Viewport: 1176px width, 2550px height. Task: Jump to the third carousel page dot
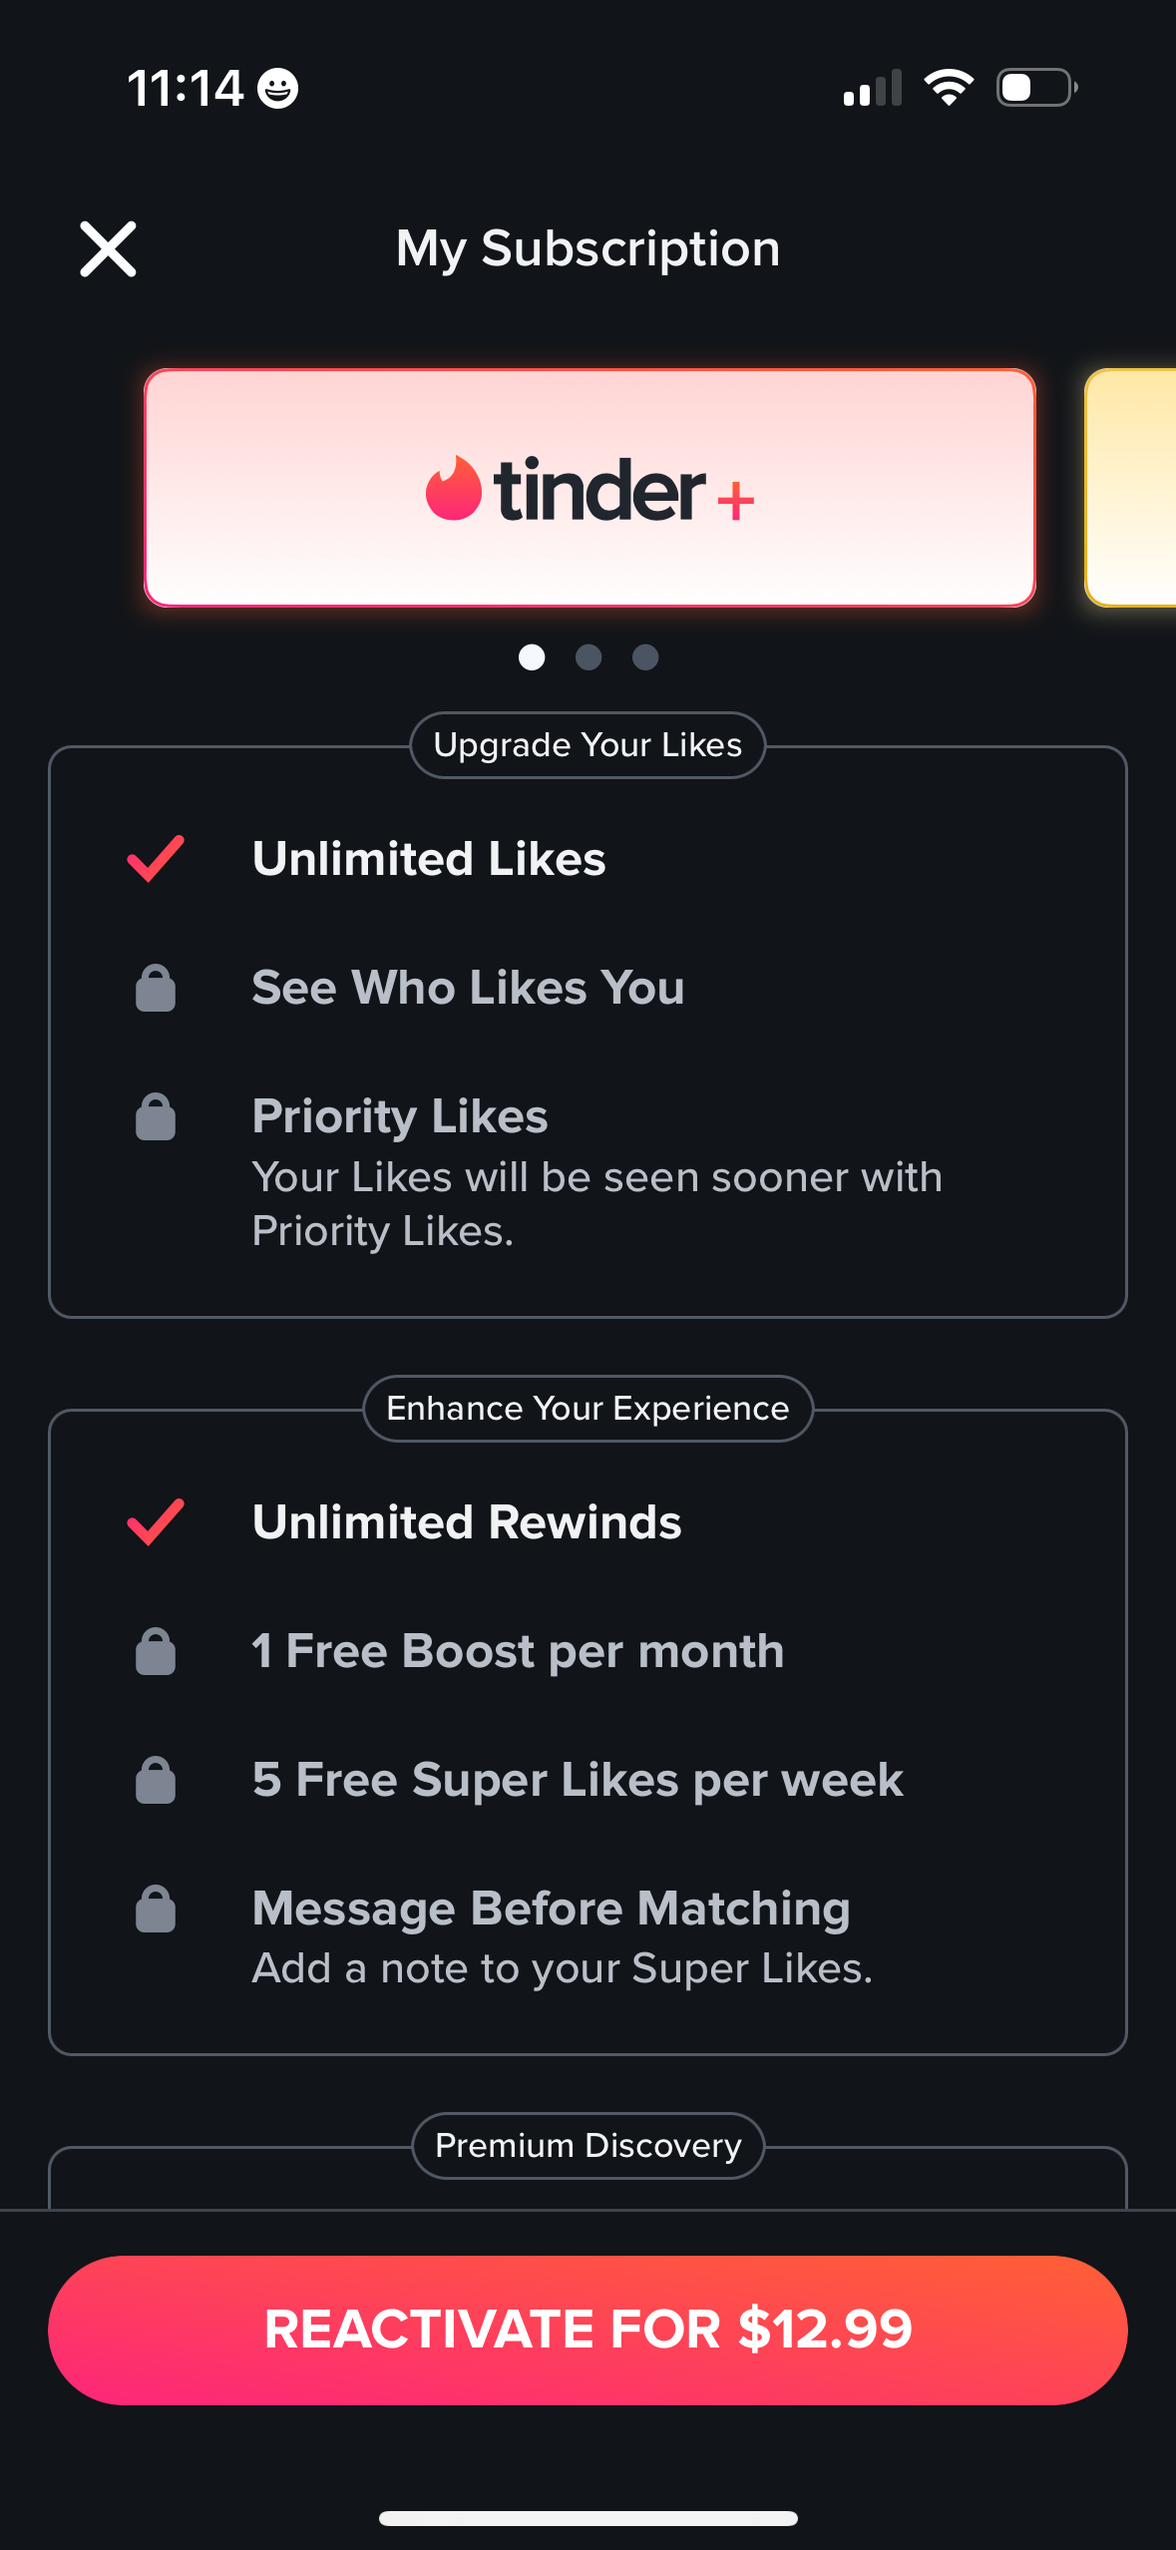tap(645, 657)
